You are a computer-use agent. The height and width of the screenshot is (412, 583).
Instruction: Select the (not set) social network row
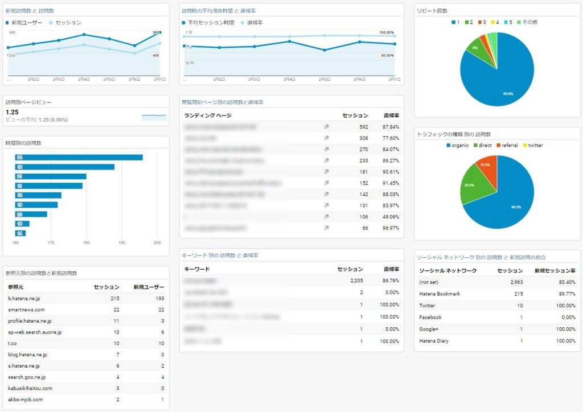pos(497,282)
